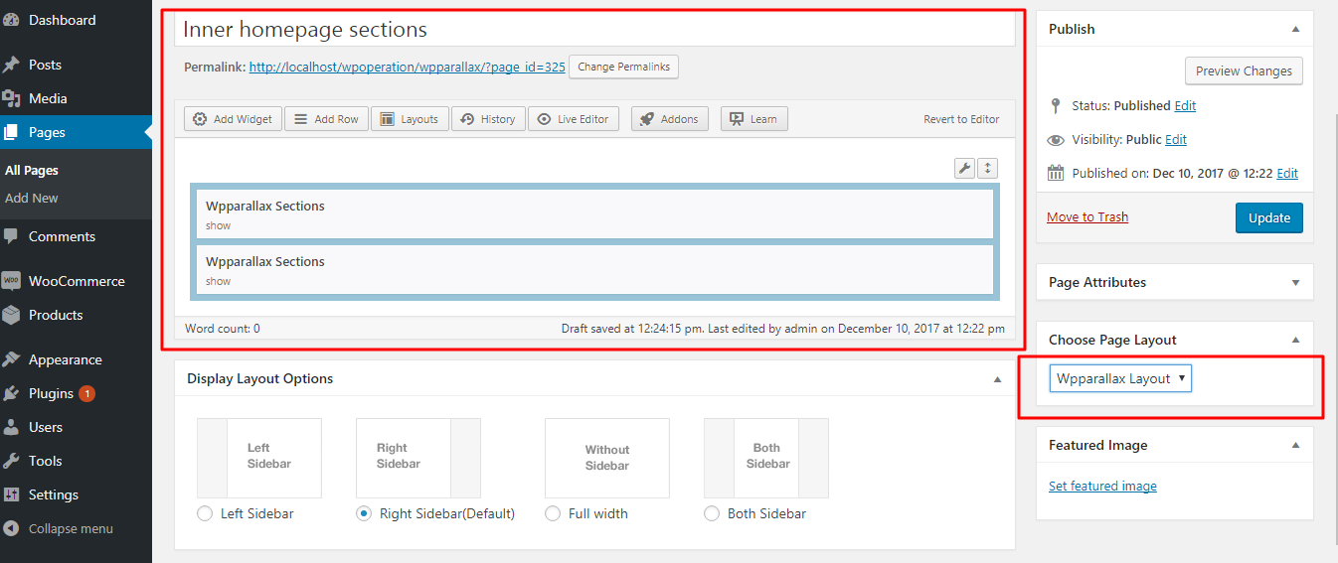Click the page title input field
Image resolution: width=1338 pixels, height=563 pixels.
(594, 30)
